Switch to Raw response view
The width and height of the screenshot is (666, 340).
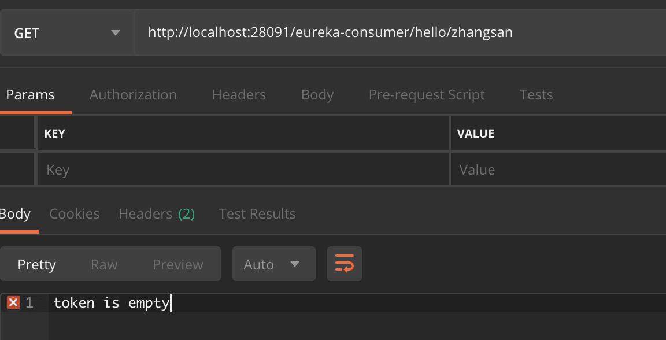104,265
